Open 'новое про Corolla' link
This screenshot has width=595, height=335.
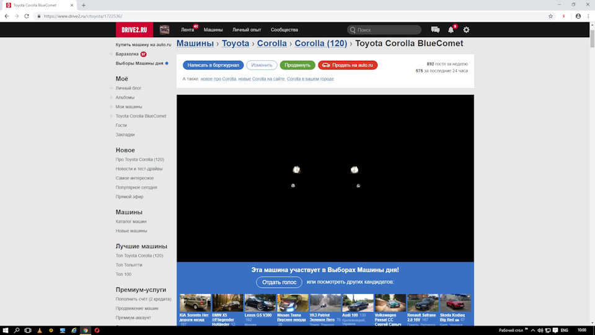tap(218, 79)
